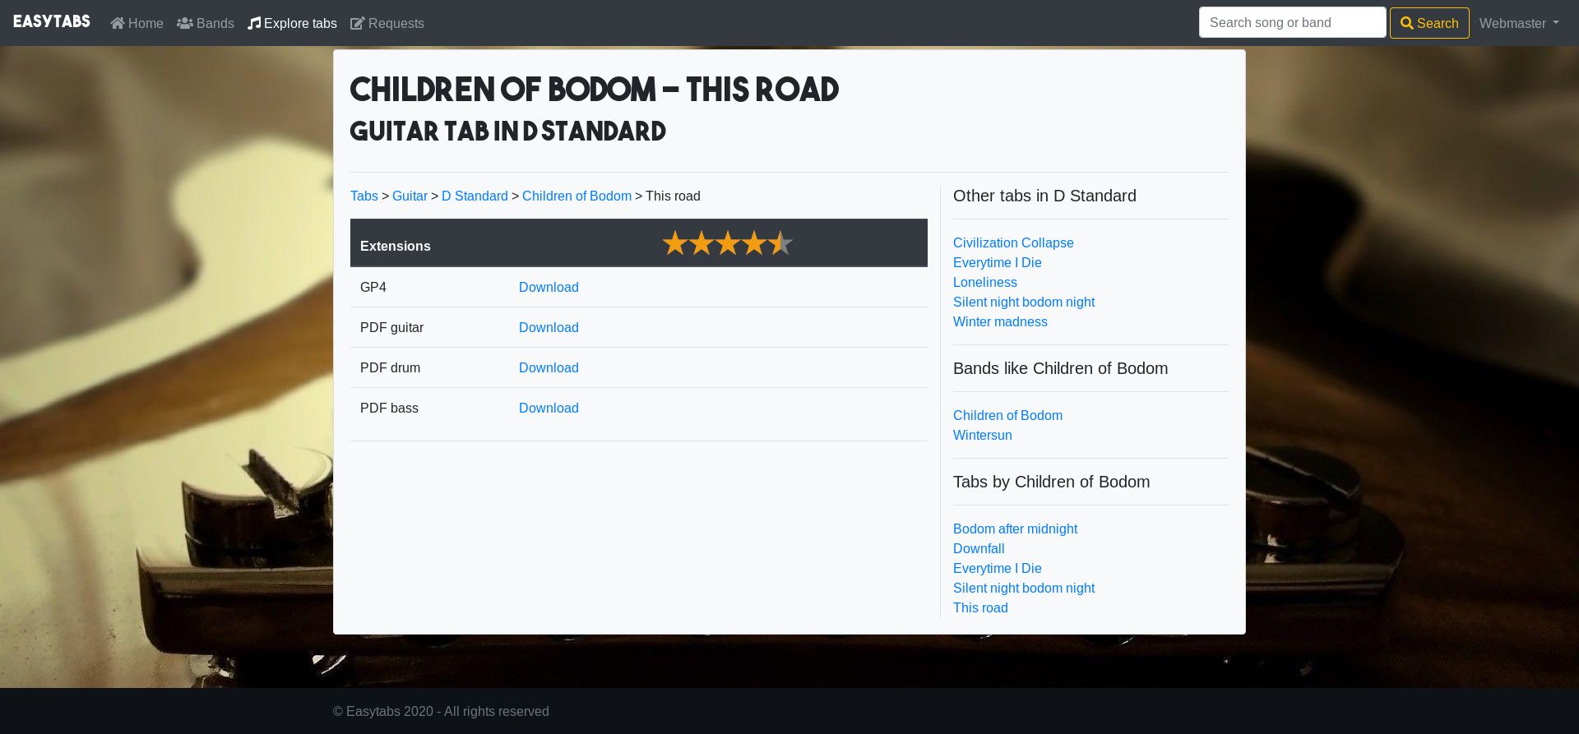
Task: Give the tab a five-star rating
Action: [x=780, y=243]
